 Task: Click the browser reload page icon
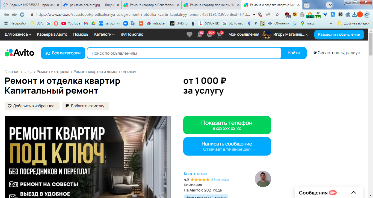[x=22, y=15]
